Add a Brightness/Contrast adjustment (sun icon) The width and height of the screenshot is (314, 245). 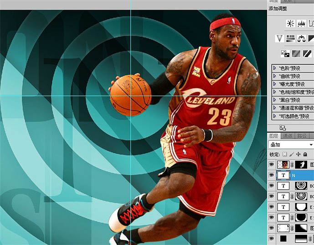tap(290, 24)
